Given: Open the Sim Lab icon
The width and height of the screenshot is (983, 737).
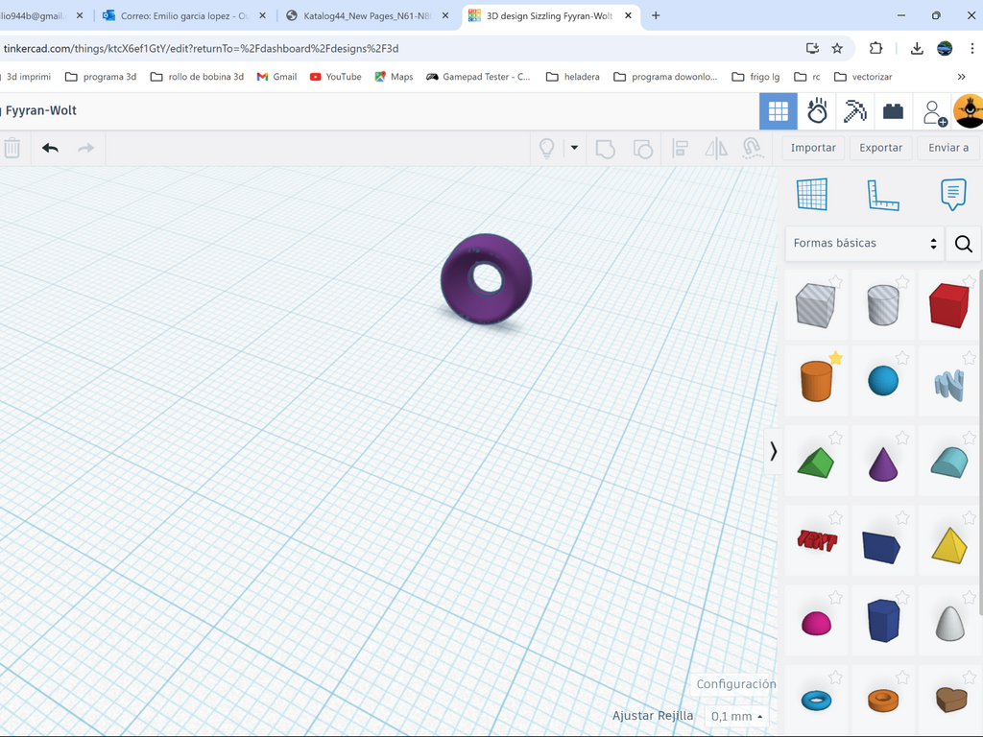Looking at the screenshot, I should (817, 111).
